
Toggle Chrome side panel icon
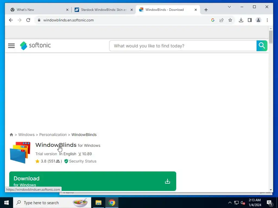click(x=250, y=20)
